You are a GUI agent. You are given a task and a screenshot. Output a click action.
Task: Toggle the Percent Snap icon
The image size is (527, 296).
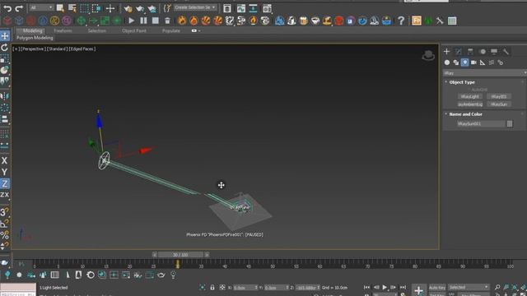point(4,234)
